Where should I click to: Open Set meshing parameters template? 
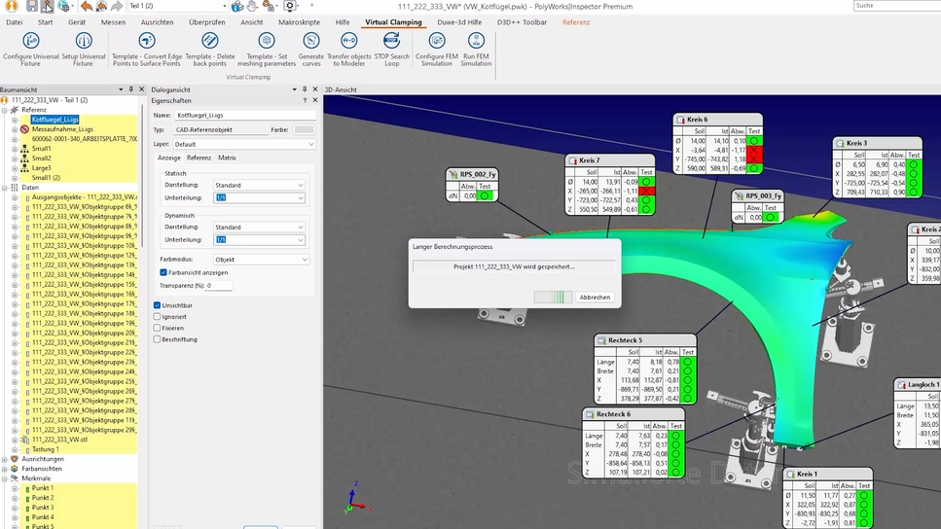pos(267,42)
